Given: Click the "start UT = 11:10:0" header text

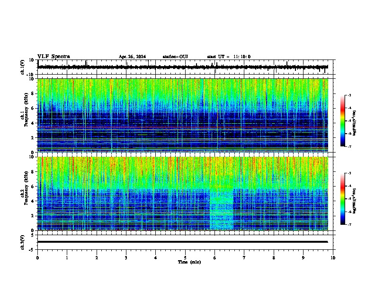Looking at the screenshot, I should pyautogui.click(x=229, y=57).
